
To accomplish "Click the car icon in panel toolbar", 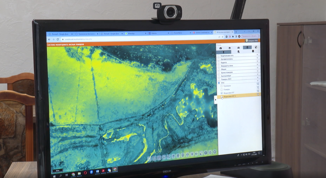I will pos(238,48).
